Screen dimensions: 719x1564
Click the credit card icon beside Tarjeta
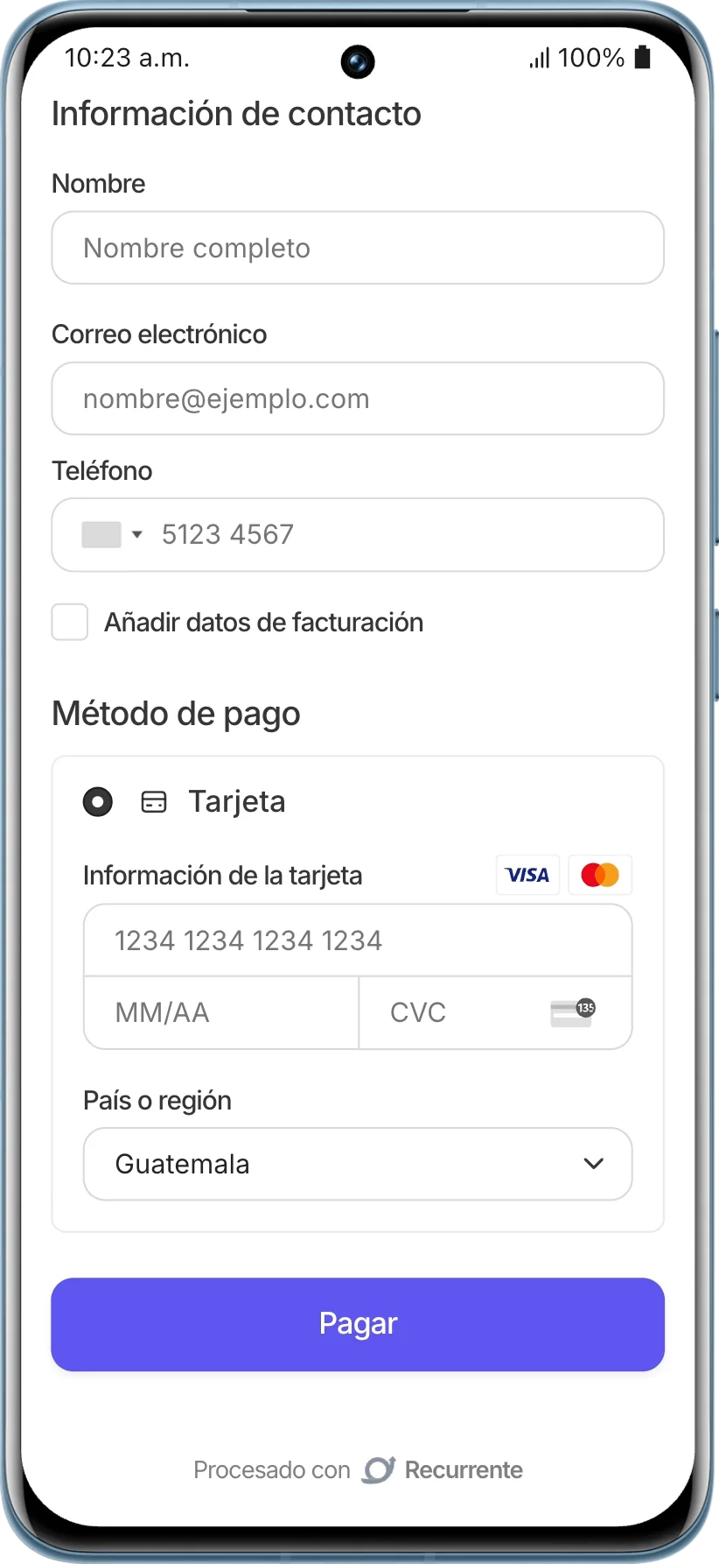pyautogui.click(x=154, y=802)
